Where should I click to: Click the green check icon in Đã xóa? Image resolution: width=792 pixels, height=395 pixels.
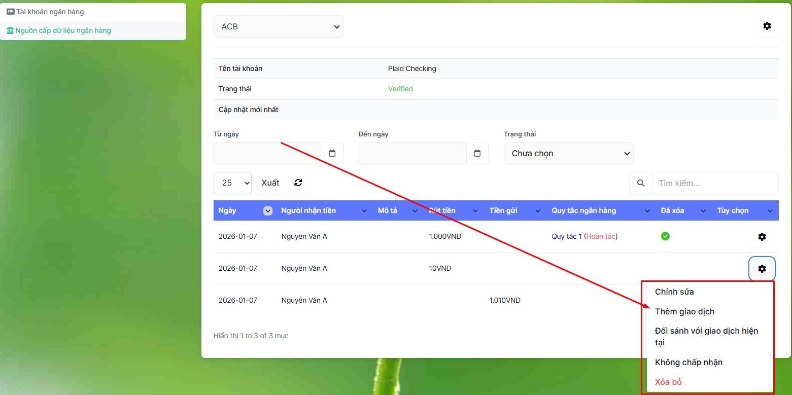(x=665, y=236)
